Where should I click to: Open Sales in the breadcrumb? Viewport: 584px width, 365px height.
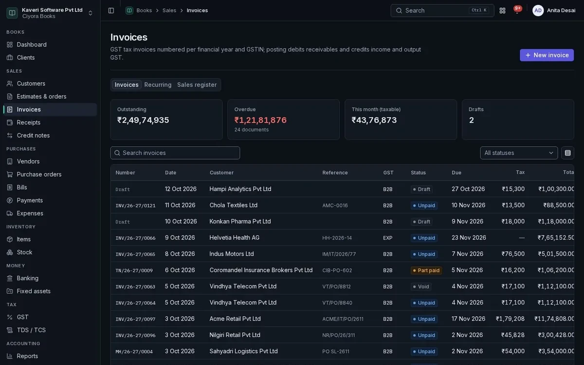[x=169, y=10]
